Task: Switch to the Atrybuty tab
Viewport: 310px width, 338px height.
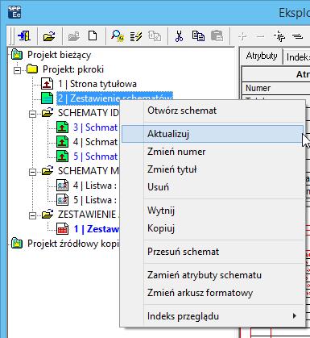Action: tap(262, 56)
